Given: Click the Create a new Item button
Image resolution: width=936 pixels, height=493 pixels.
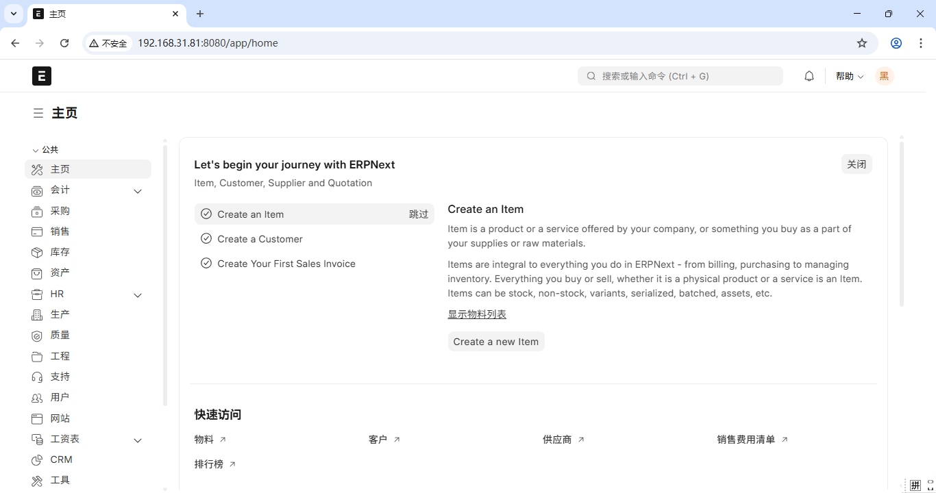Looking at the screenshot, I should point(496,342).
